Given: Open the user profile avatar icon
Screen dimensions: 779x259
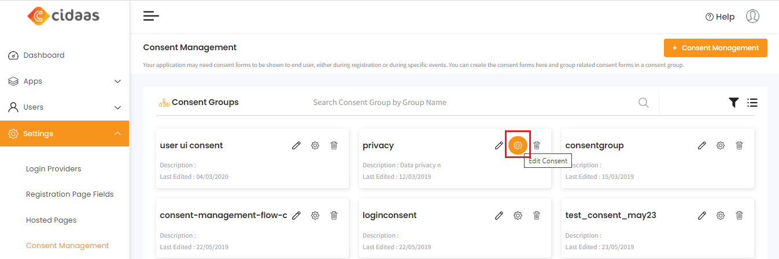Looking at the screenshot, I should 752,16.
